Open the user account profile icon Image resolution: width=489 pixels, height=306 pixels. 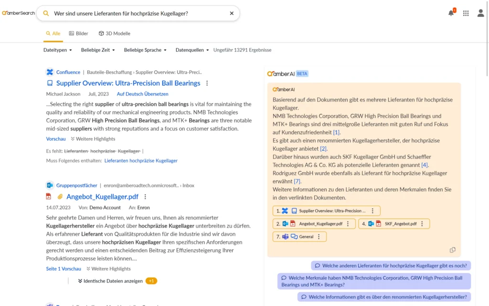click(480, 13)
